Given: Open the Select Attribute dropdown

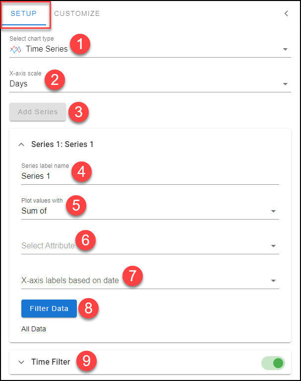Looking at the screenshot, I should click(150, 246).
